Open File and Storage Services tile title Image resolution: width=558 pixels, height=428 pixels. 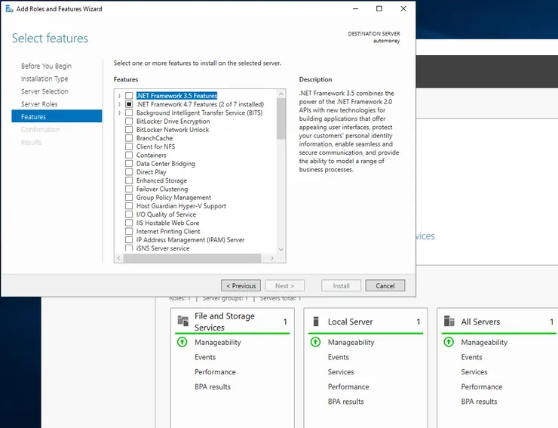pos(225,322)
